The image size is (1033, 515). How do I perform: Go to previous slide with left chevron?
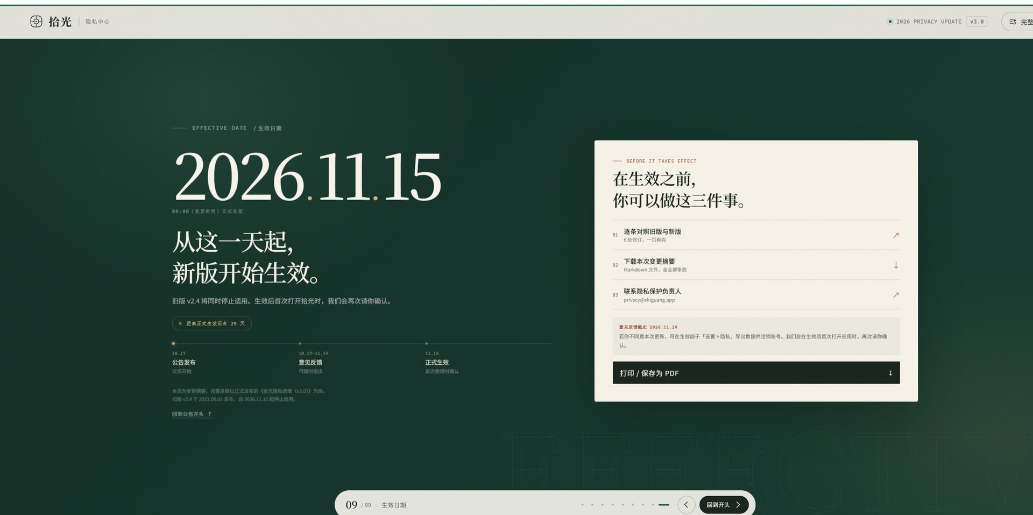click(686, 505)
